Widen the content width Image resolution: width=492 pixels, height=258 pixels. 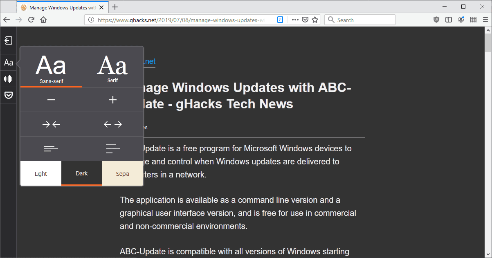113,124
